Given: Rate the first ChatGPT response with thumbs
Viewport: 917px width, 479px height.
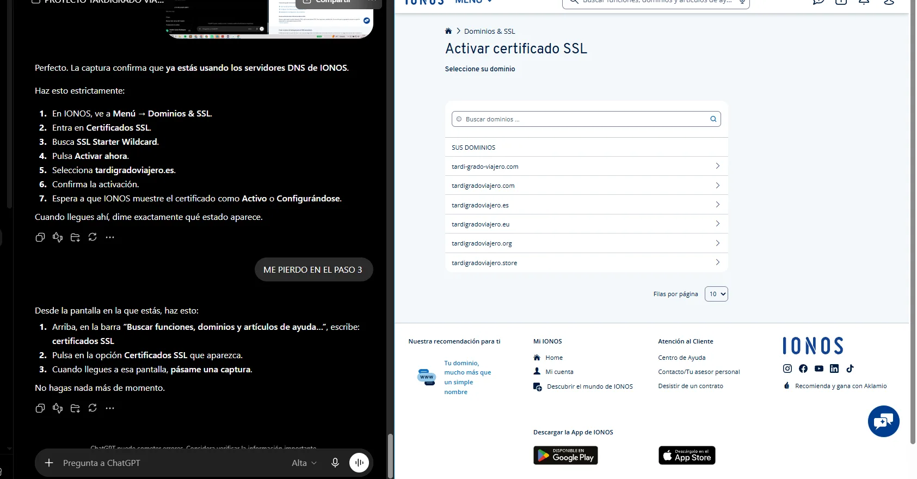Looking at the screenshot, I should 58,237.
